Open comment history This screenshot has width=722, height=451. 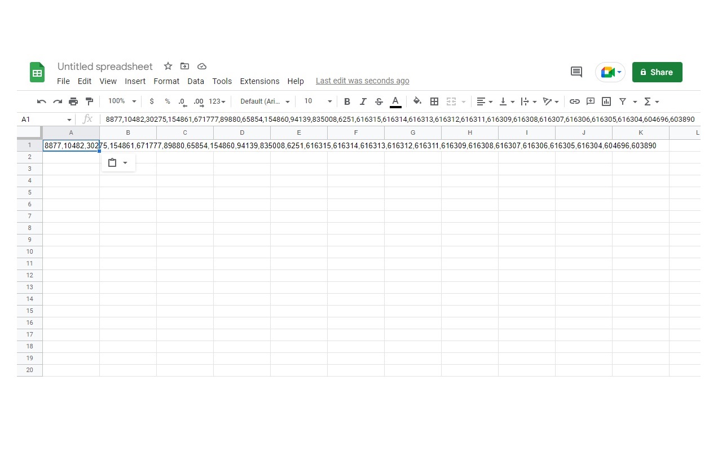[576, 72]
